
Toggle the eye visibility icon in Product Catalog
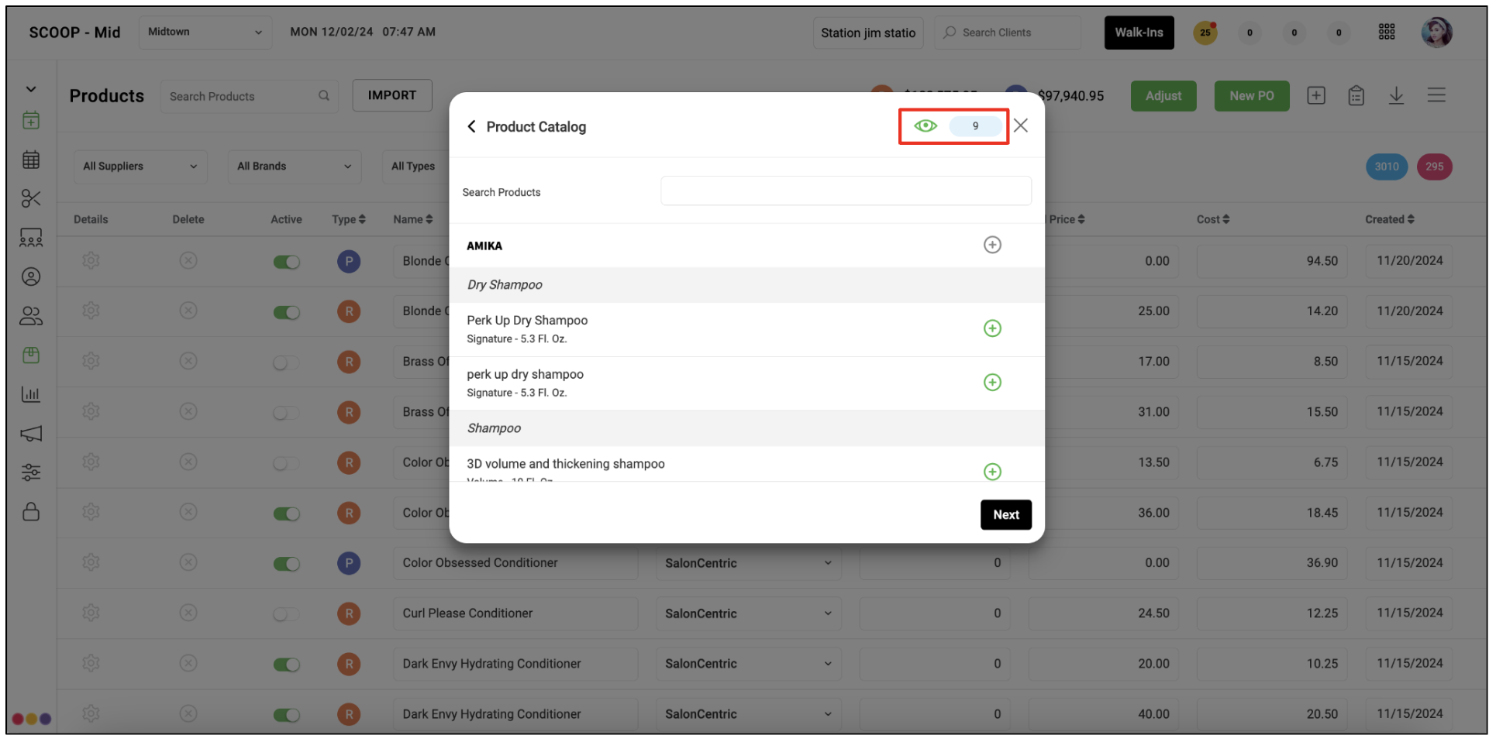click(x=926, y=125)
